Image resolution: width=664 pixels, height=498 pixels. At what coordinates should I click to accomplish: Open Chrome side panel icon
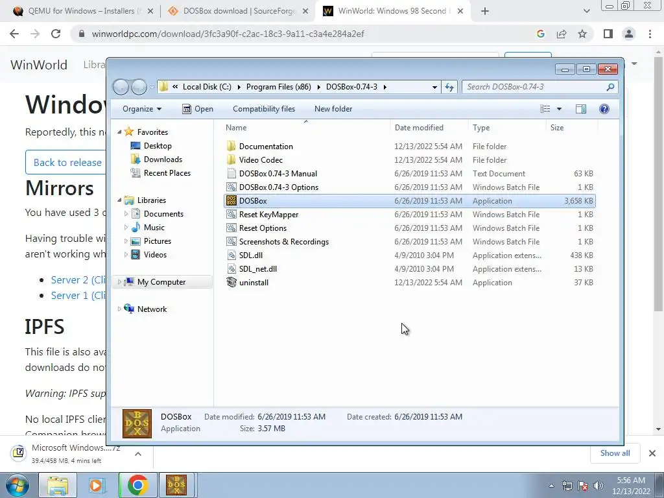point(608,34)
